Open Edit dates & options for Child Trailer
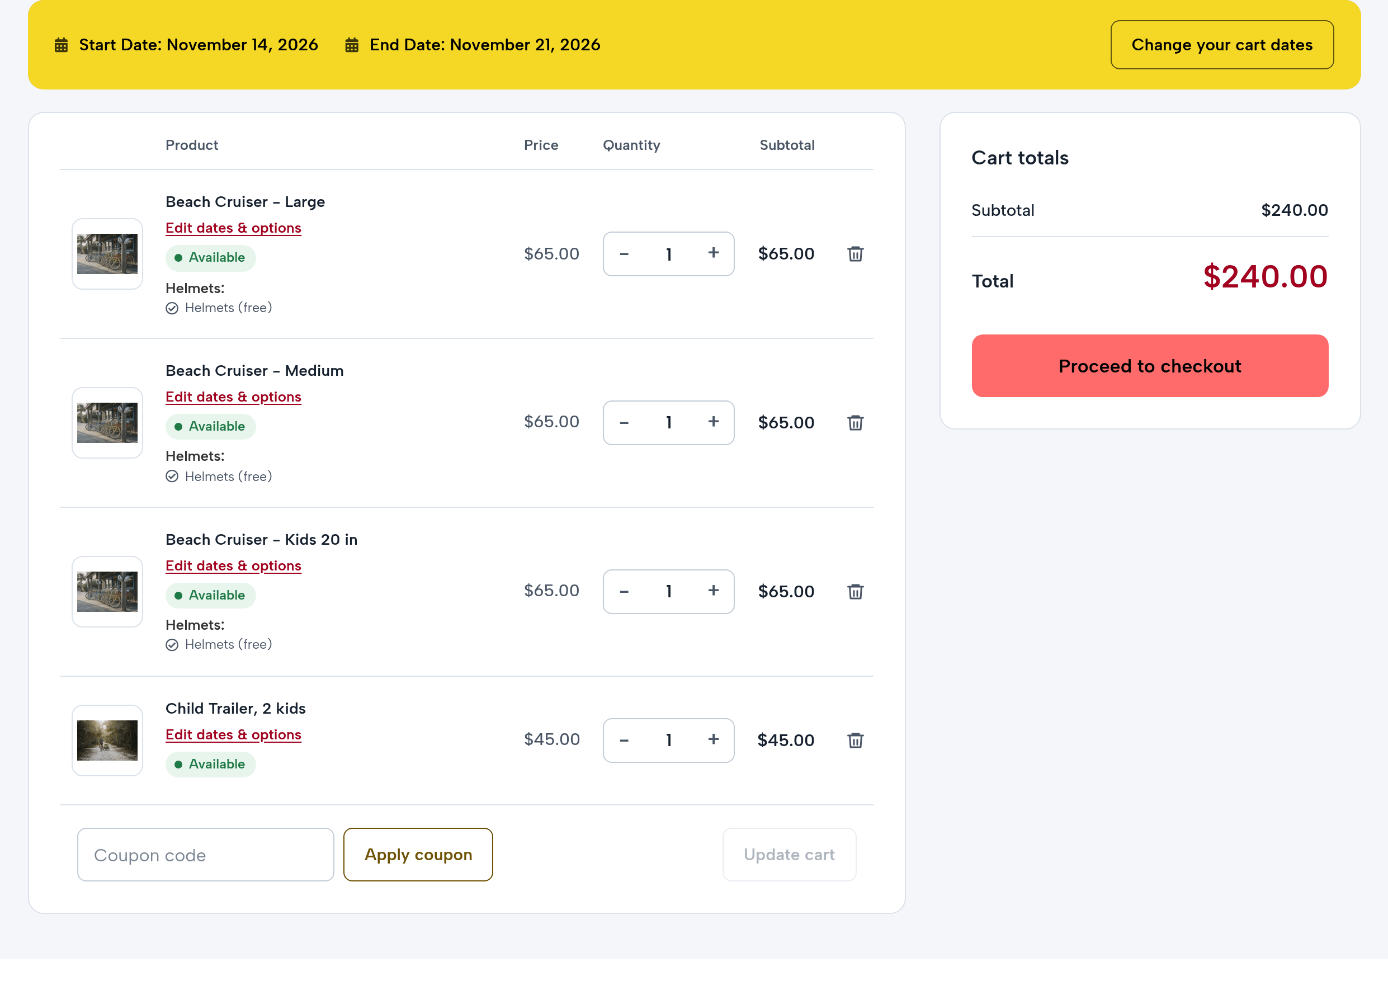The width and height of the screenshot is (1388, 981). click(233, 734)
